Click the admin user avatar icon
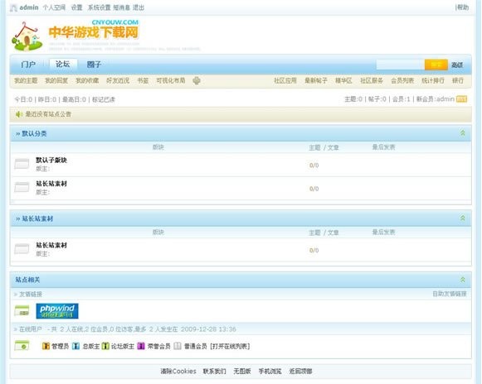 (x=13, y=7)
